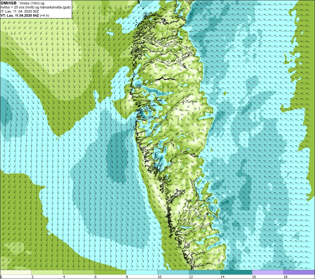This screenshot has height=279, width=315.
Task: Click the "DMI/IGB : Vindur (10m) og" title line
Action: coord(22,3)
